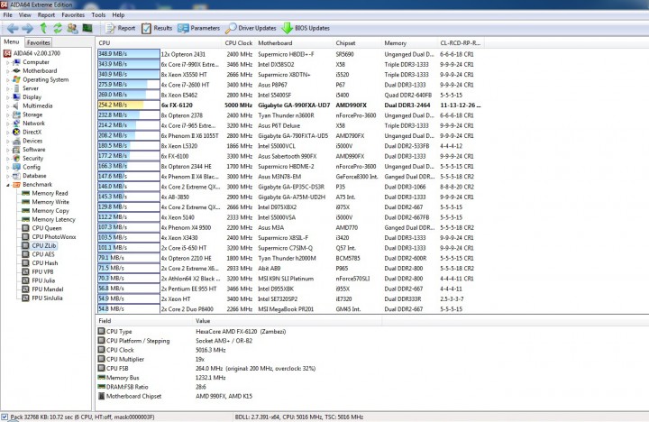Expand the Motherboard tree node
Viewport: 649px width, 422px height.
[7, 71]
